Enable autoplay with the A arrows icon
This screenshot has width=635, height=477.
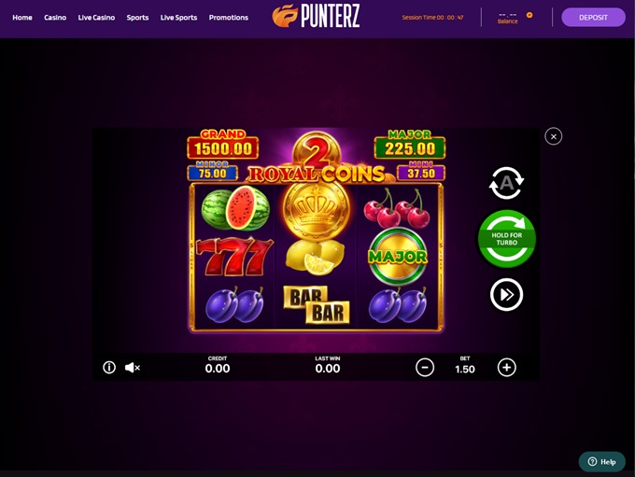507,183
